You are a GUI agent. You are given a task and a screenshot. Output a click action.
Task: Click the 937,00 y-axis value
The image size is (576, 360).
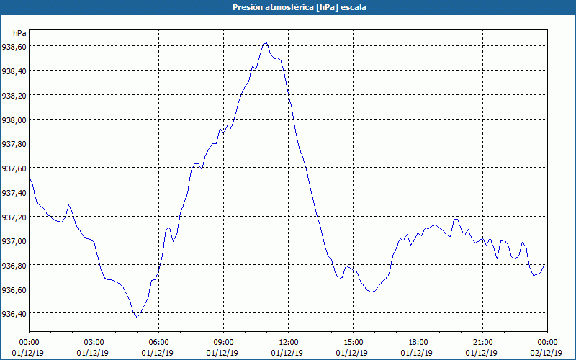(14, 241)
